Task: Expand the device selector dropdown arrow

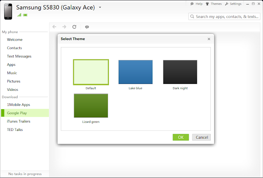Action: click(x=100, y=7)
